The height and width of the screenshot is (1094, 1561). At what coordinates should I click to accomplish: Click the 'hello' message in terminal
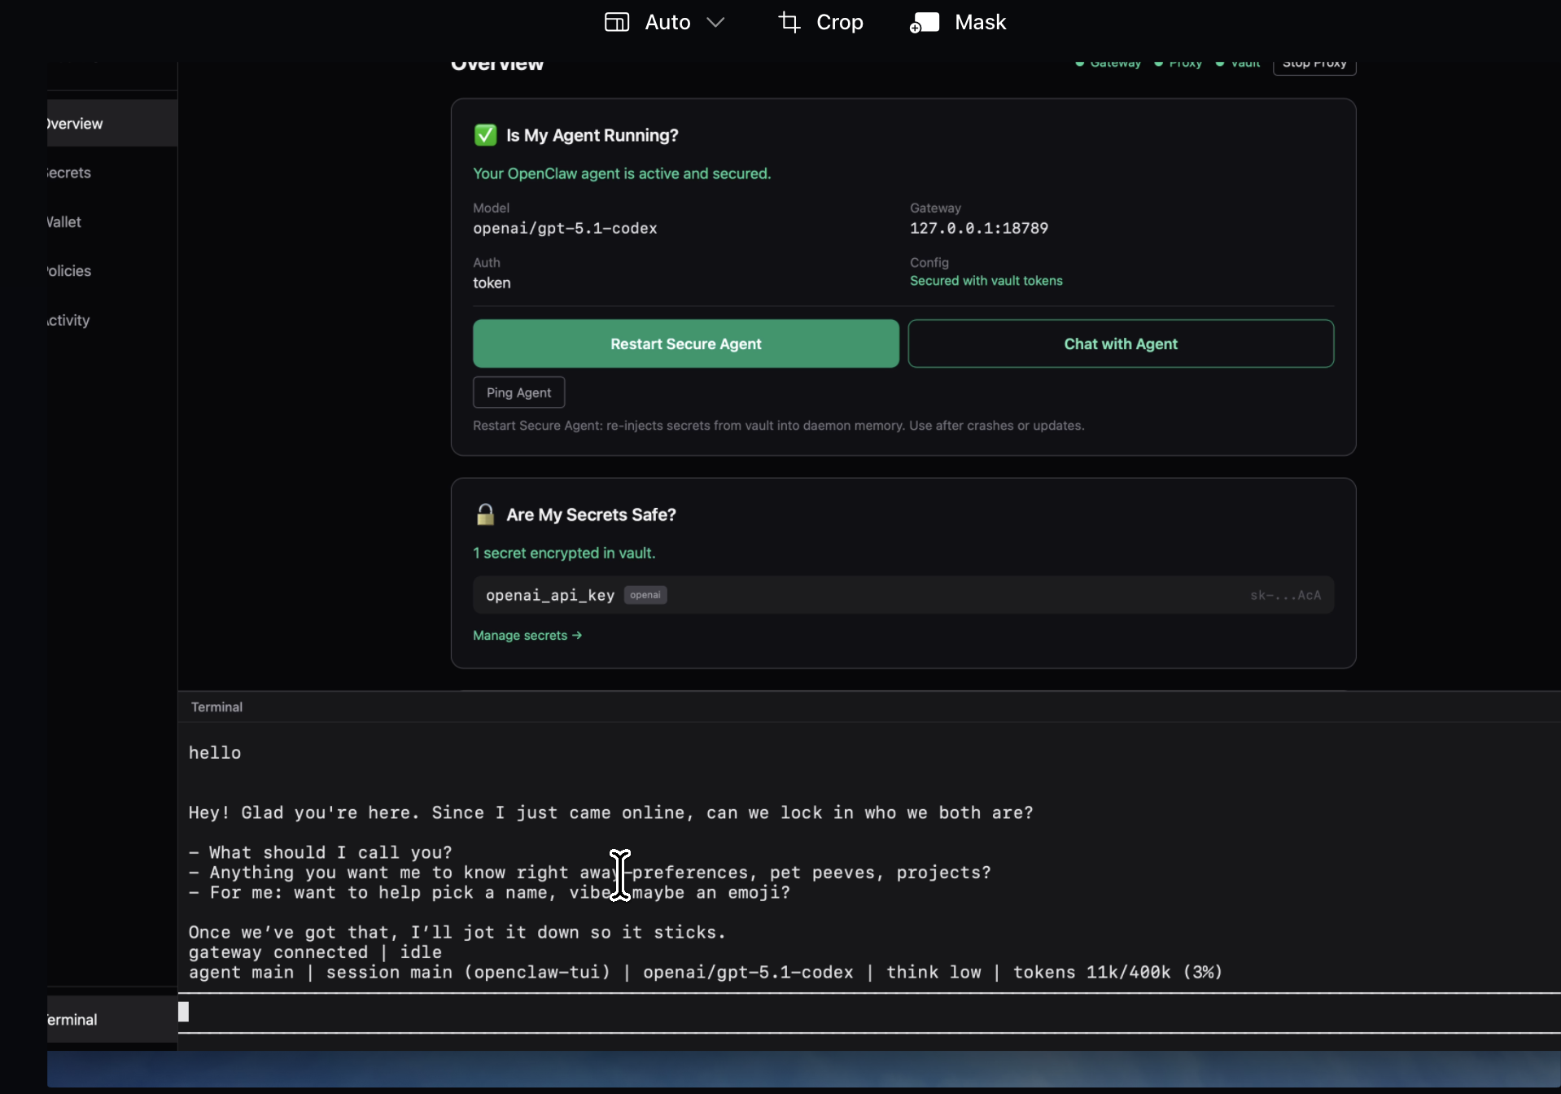[215, 753]
